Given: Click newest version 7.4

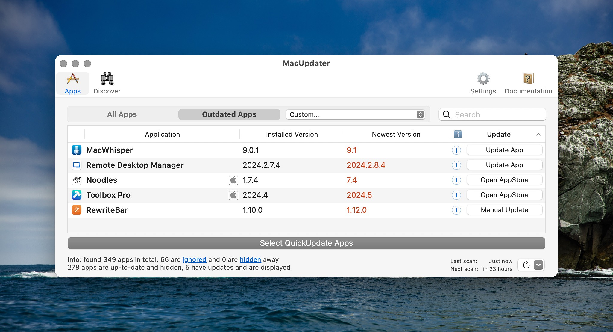Looking at the screenshot, I should [352, 180].
